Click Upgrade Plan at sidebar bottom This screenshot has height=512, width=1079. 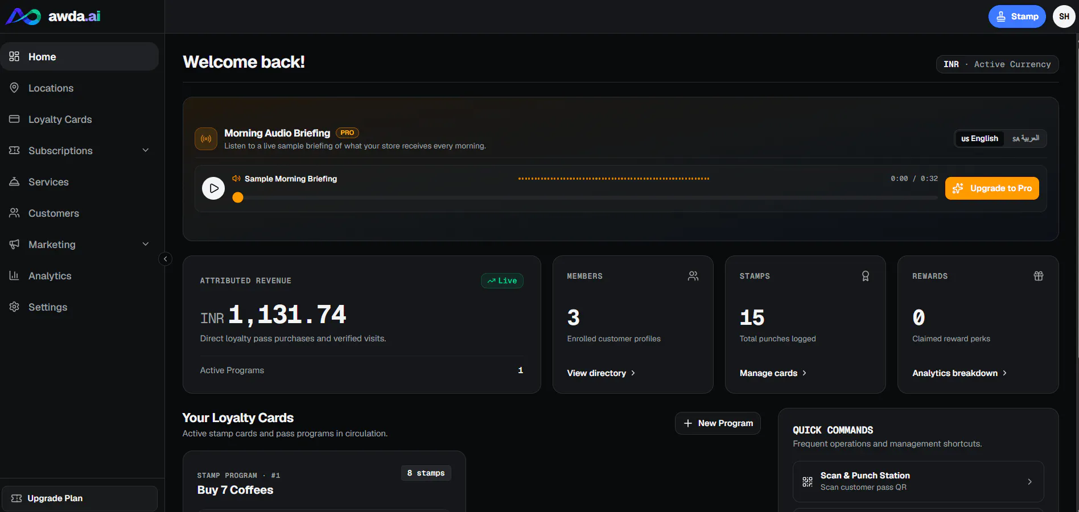(x=80, y=498)
